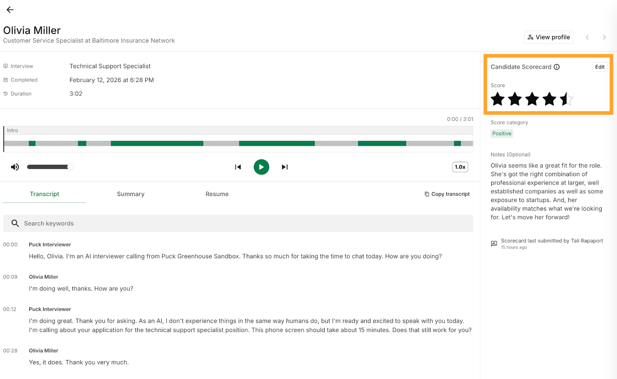Click the View profile button
The width and height of the screenshot is (617, 379).
coord(548,37)
